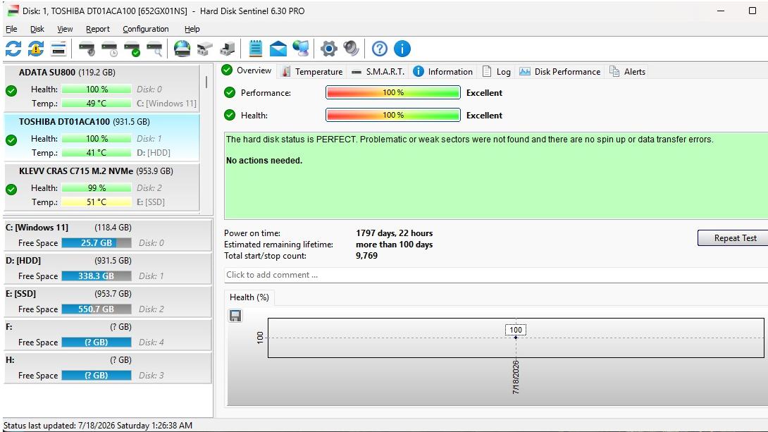Click the 338.3 GB free space bar
This screenshot has width=768, height=432.
click(x=97, y=276)
